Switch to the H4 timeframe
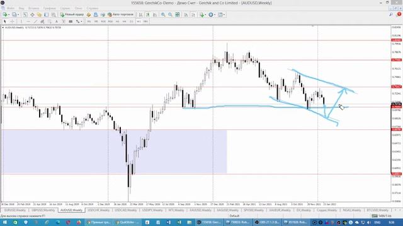Screen dimensions: 403x226 125,21
